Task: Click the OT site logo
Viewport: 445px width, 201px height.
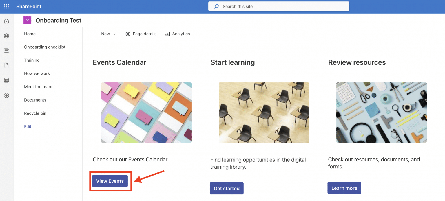Action: tap(27, 20)
